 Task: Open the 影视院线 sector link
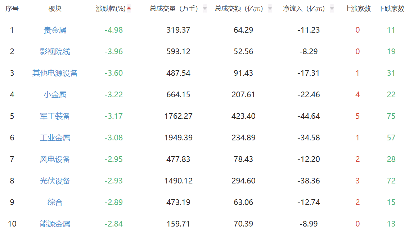55,52
